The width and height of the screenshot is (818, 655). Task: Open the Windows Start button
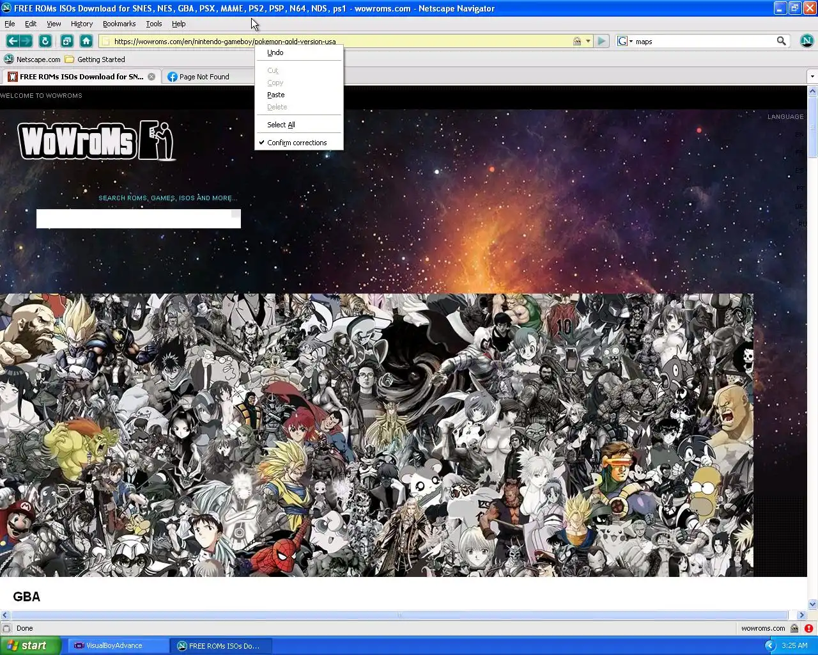coord(31,645)
